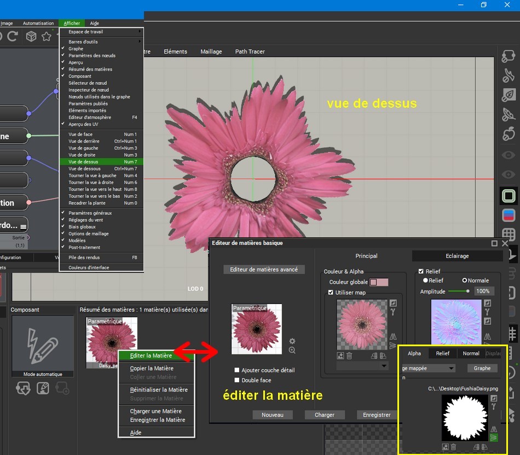
Task: Toggle Graphe panel visibility in Afficher menu
Action: (x=101, y=49)
